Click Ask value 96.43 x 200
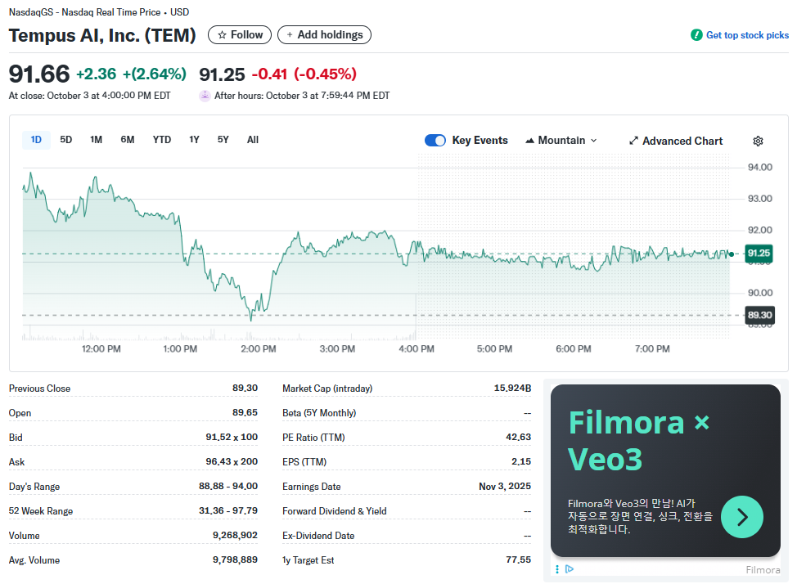The width and height of the screenshot is (797, 584). pyautogui.click(x=232, y=461)
